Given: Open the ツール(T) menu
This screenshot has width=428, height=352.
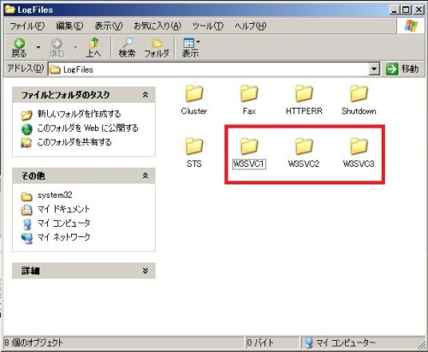Looking at the screenshot, I should point(207,26).
